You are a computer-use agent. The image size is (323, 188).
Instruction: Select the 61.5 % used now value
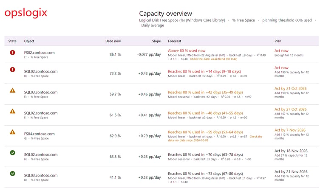pyautogui.click(x=115, y=115)
